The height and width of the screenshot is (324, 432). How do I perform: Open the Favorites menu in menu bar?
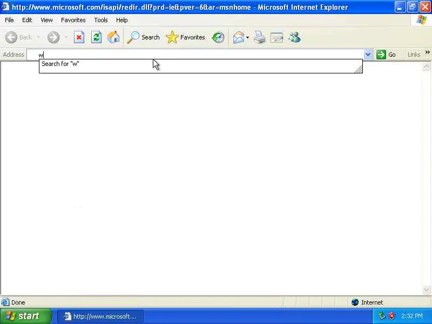click(x=73, y=20)
